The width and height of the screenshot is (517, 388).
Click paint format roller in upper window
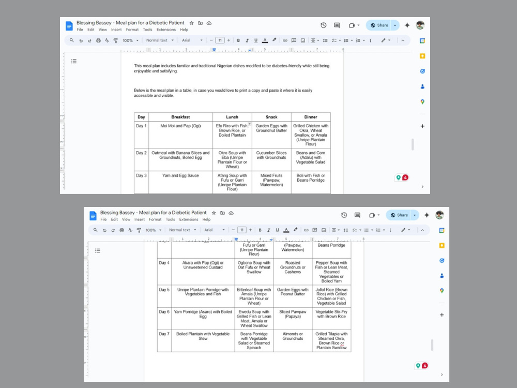tap(115, 40)
